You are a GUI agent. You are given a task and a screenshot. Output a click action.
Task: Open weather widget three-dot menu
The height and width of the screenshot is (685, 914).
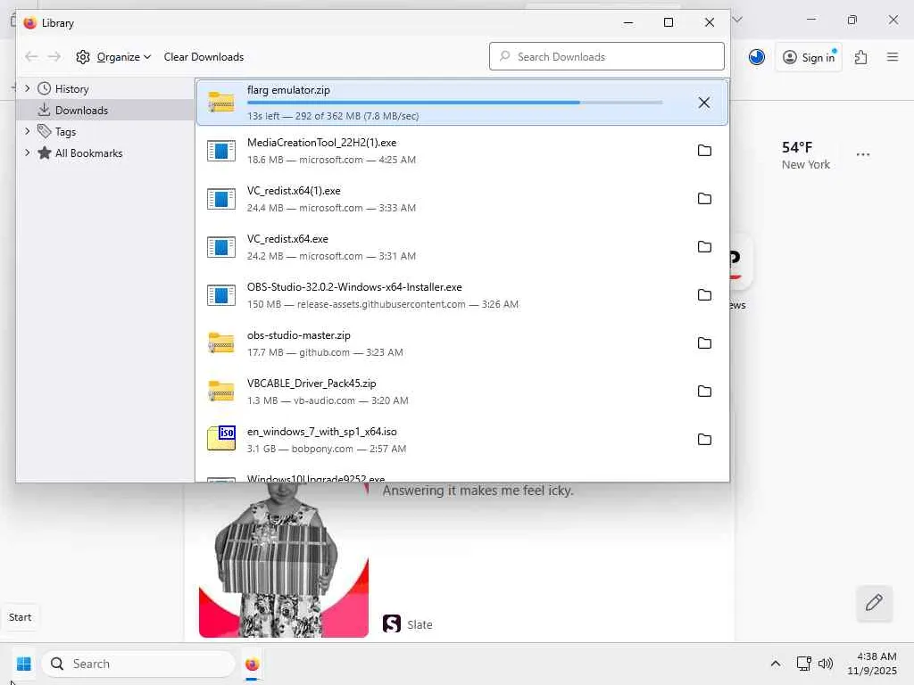pos(863,154)
